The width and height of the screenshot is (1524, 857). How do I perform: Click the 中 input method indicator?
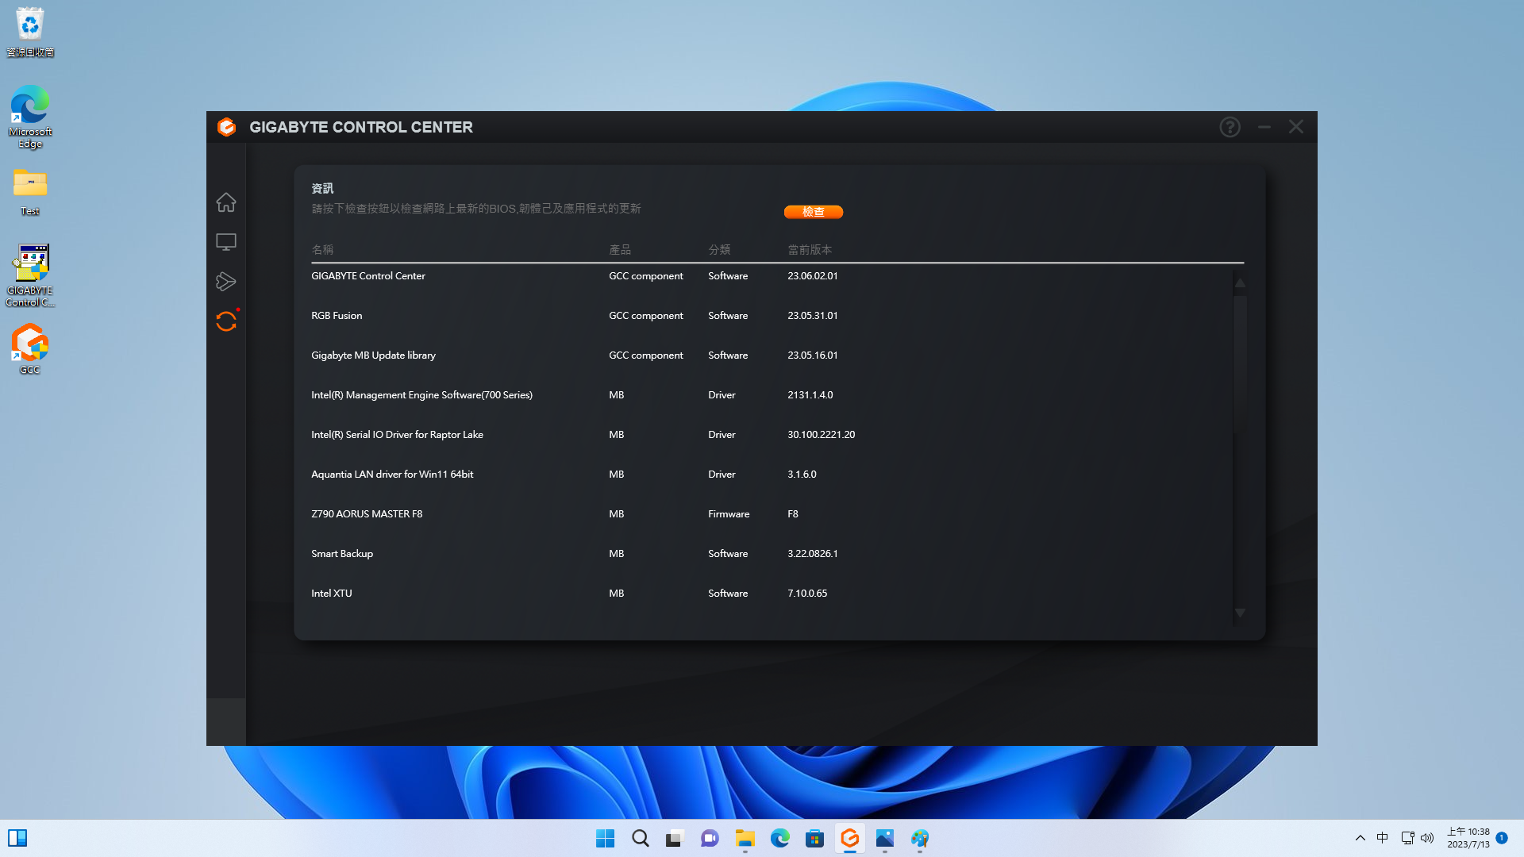(1382, 838)
